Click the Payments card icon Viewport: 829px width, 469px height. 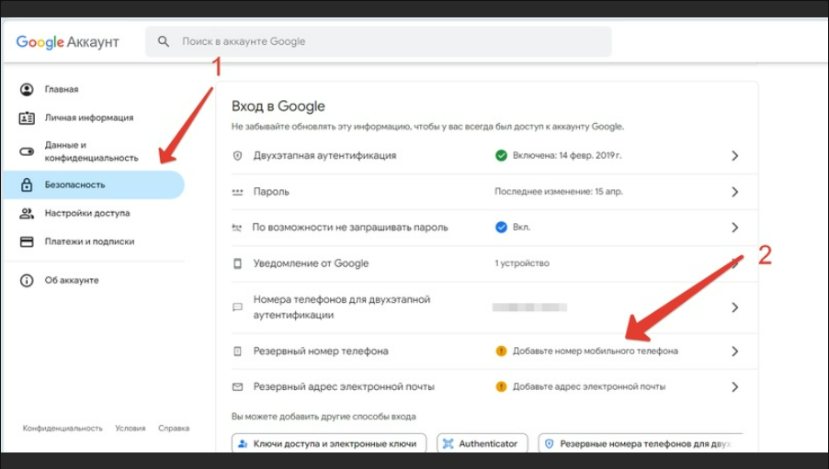point(27,242)
